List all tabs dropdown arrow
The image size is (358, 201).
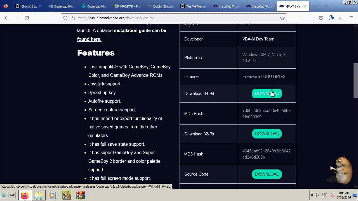[326, 6]
